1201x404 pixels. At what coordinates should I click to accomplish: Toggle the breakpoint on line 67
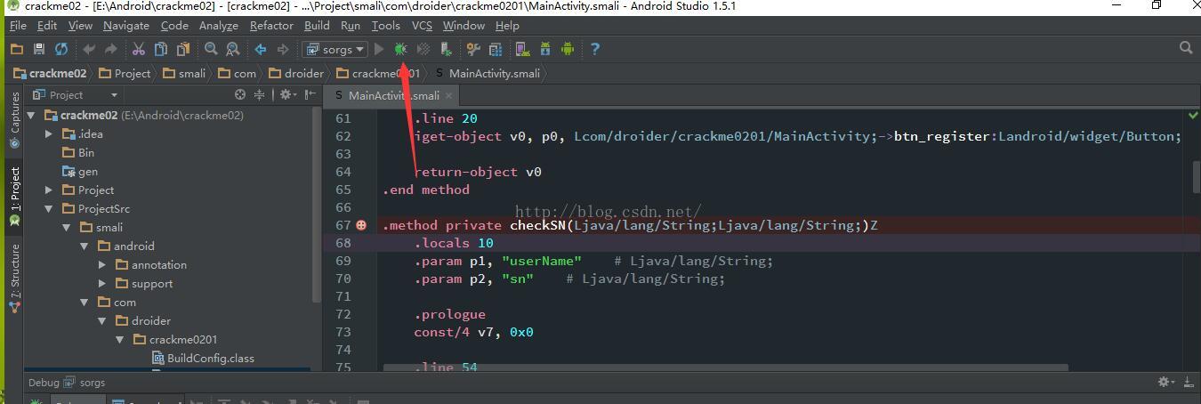pyautogui.click(x=361, y=225)
